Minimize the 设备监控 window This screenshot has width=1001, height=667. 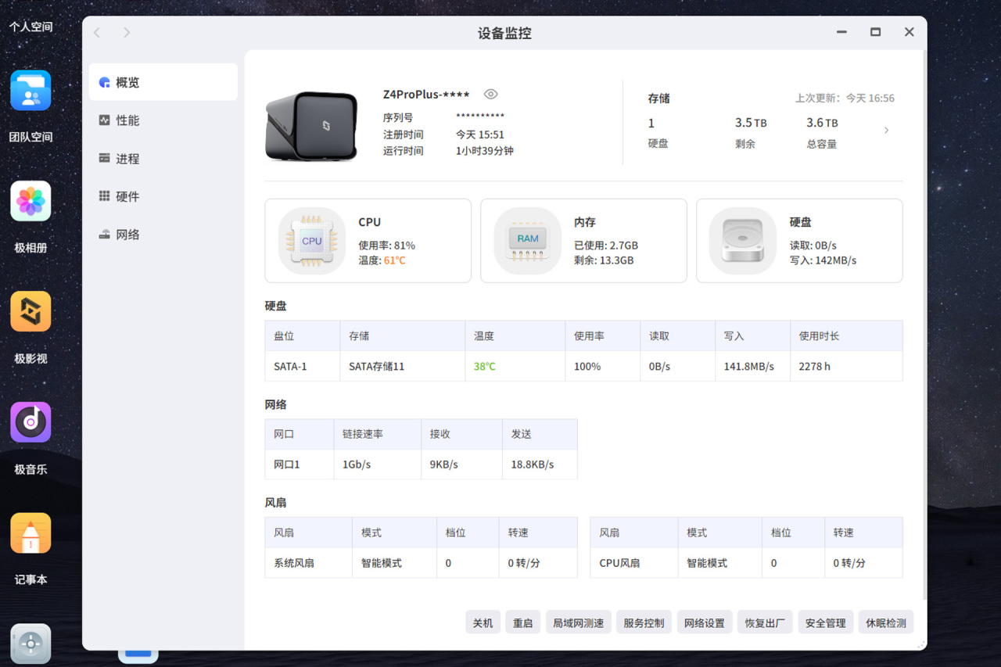(841, 32)
